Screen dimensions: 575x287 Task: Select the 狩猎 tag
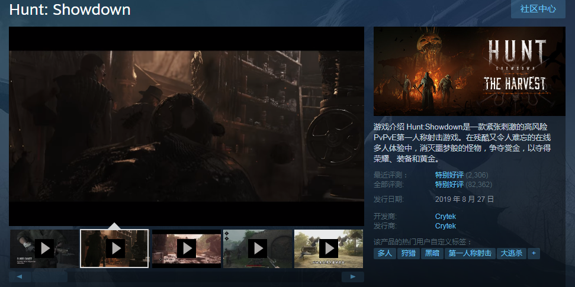(x=409, y=253)
